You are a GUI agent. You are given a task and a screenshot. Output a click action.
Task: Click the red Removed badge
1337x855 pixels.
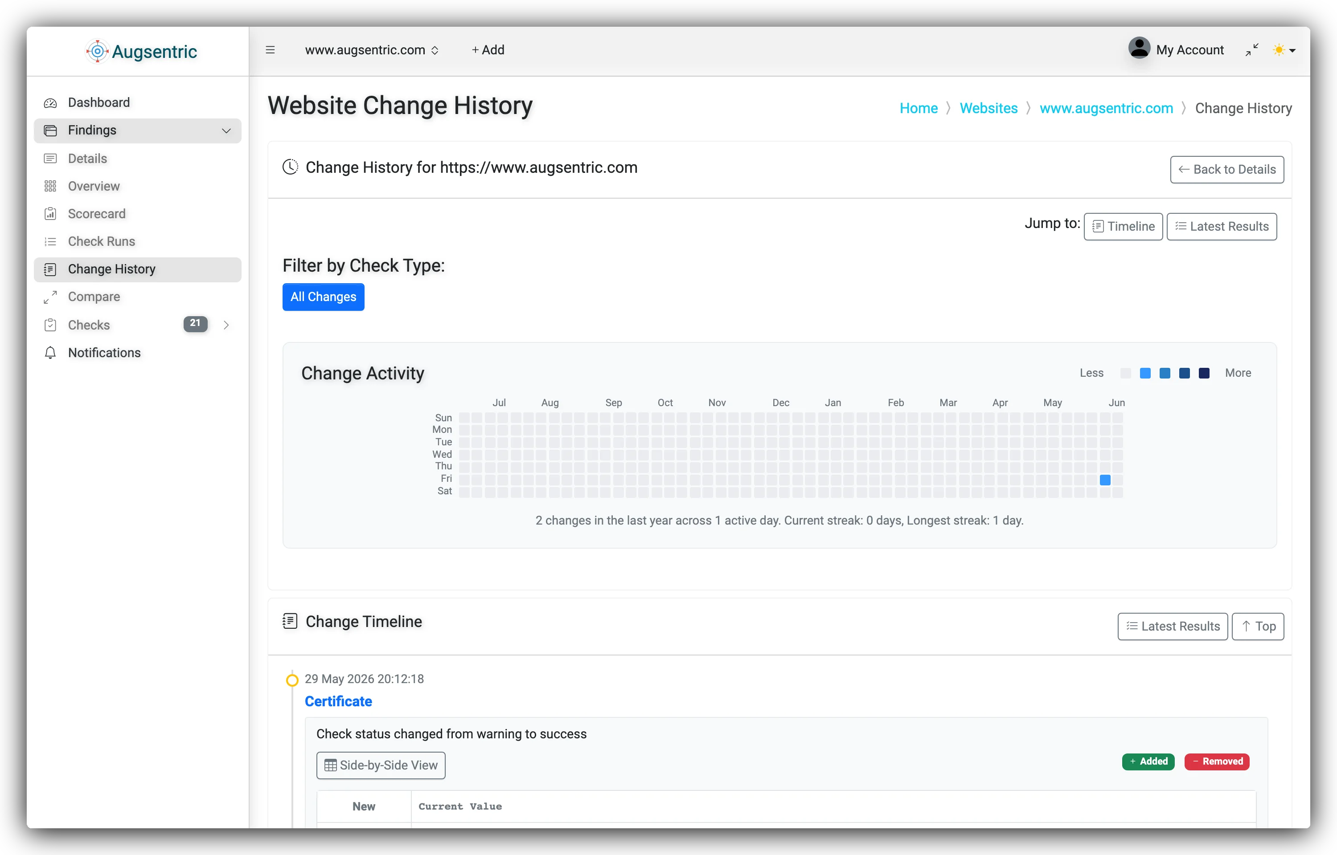[1217, 761]
